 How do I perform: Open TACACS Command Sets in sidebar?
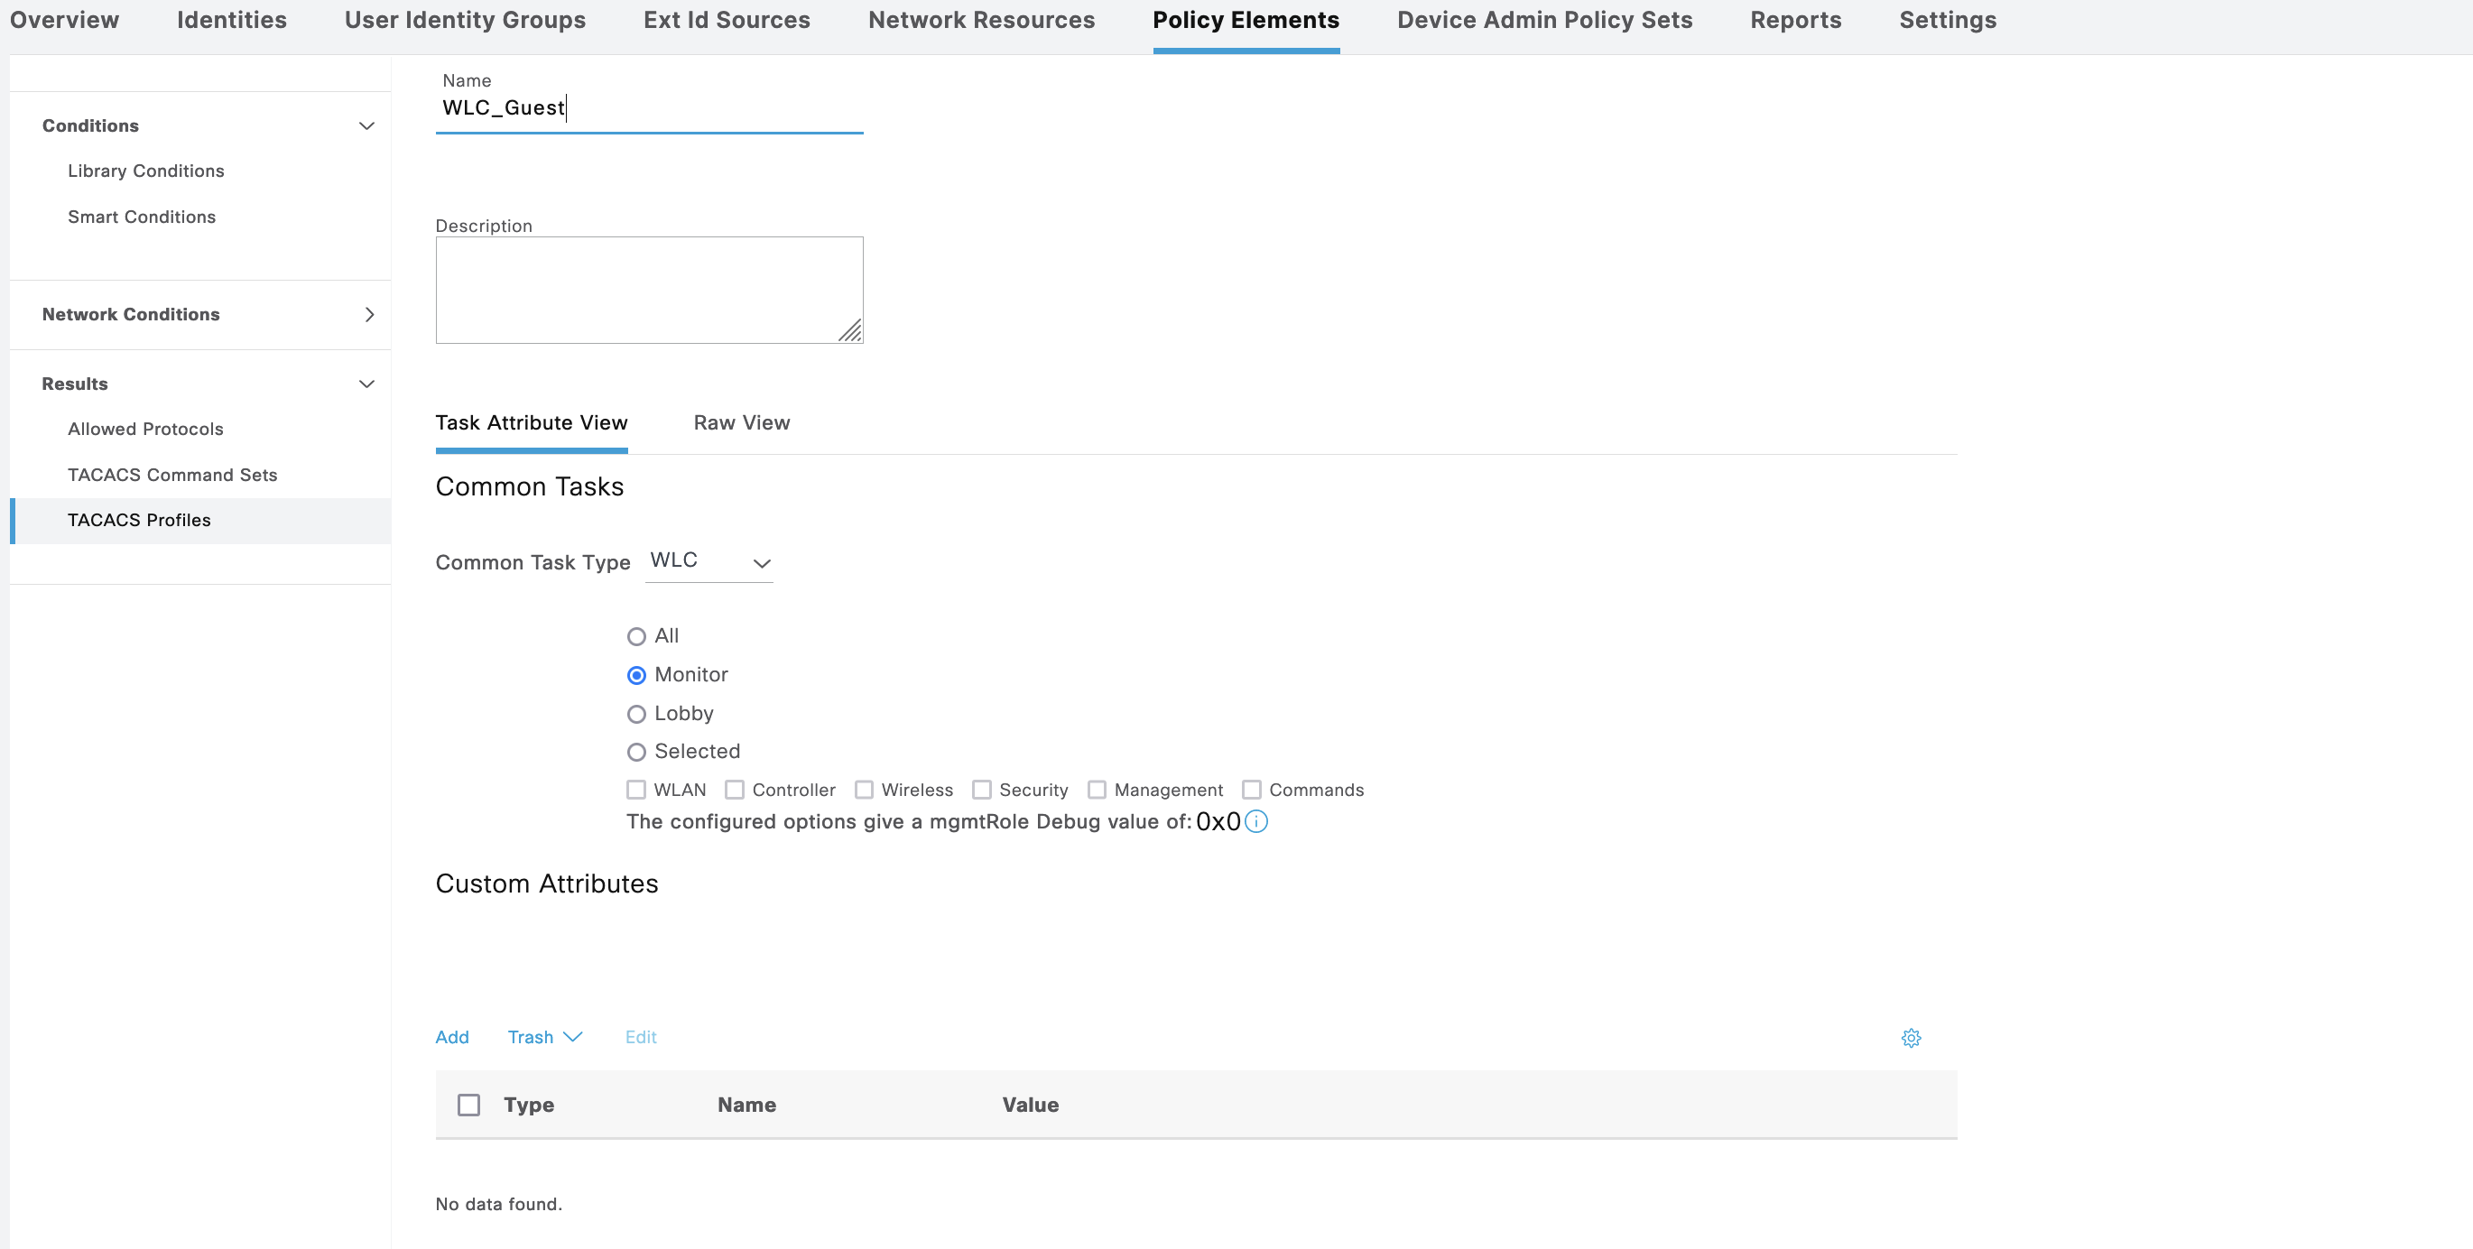pos(171,476)
